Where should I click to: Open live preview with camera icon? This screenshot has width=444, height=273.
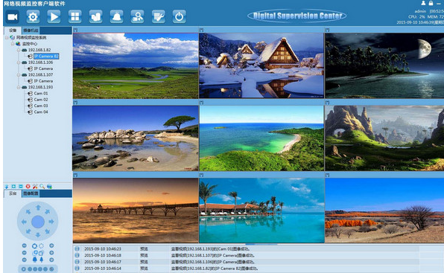pos(12,17)
